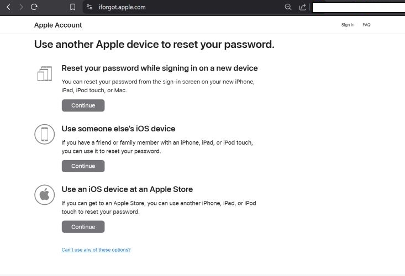405x276 pixels.
Task: Open site settings icon beside the URL
Action: click(90, 7)
